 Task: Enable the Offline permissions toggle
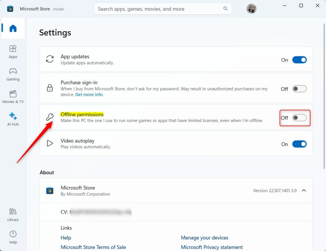click(299, 118)
